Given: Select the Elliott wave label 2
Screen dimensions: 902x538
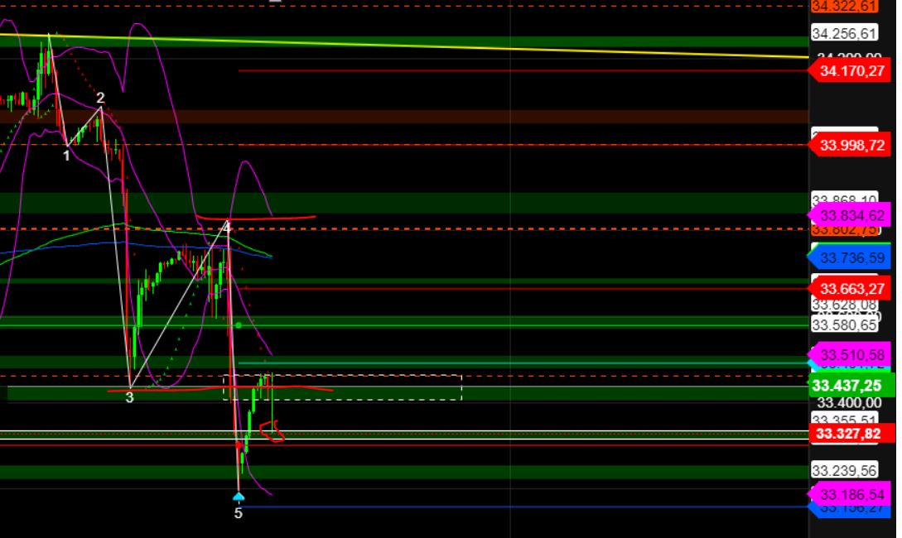Looking at the screenshot, I should (100, 97).
